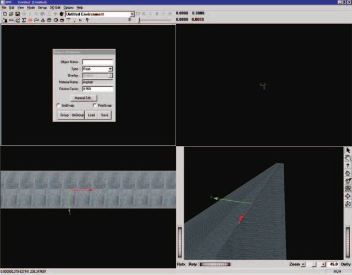The image size is (352, 275).
Task: Open file with the folder icon
Action: tap(11, 14)
